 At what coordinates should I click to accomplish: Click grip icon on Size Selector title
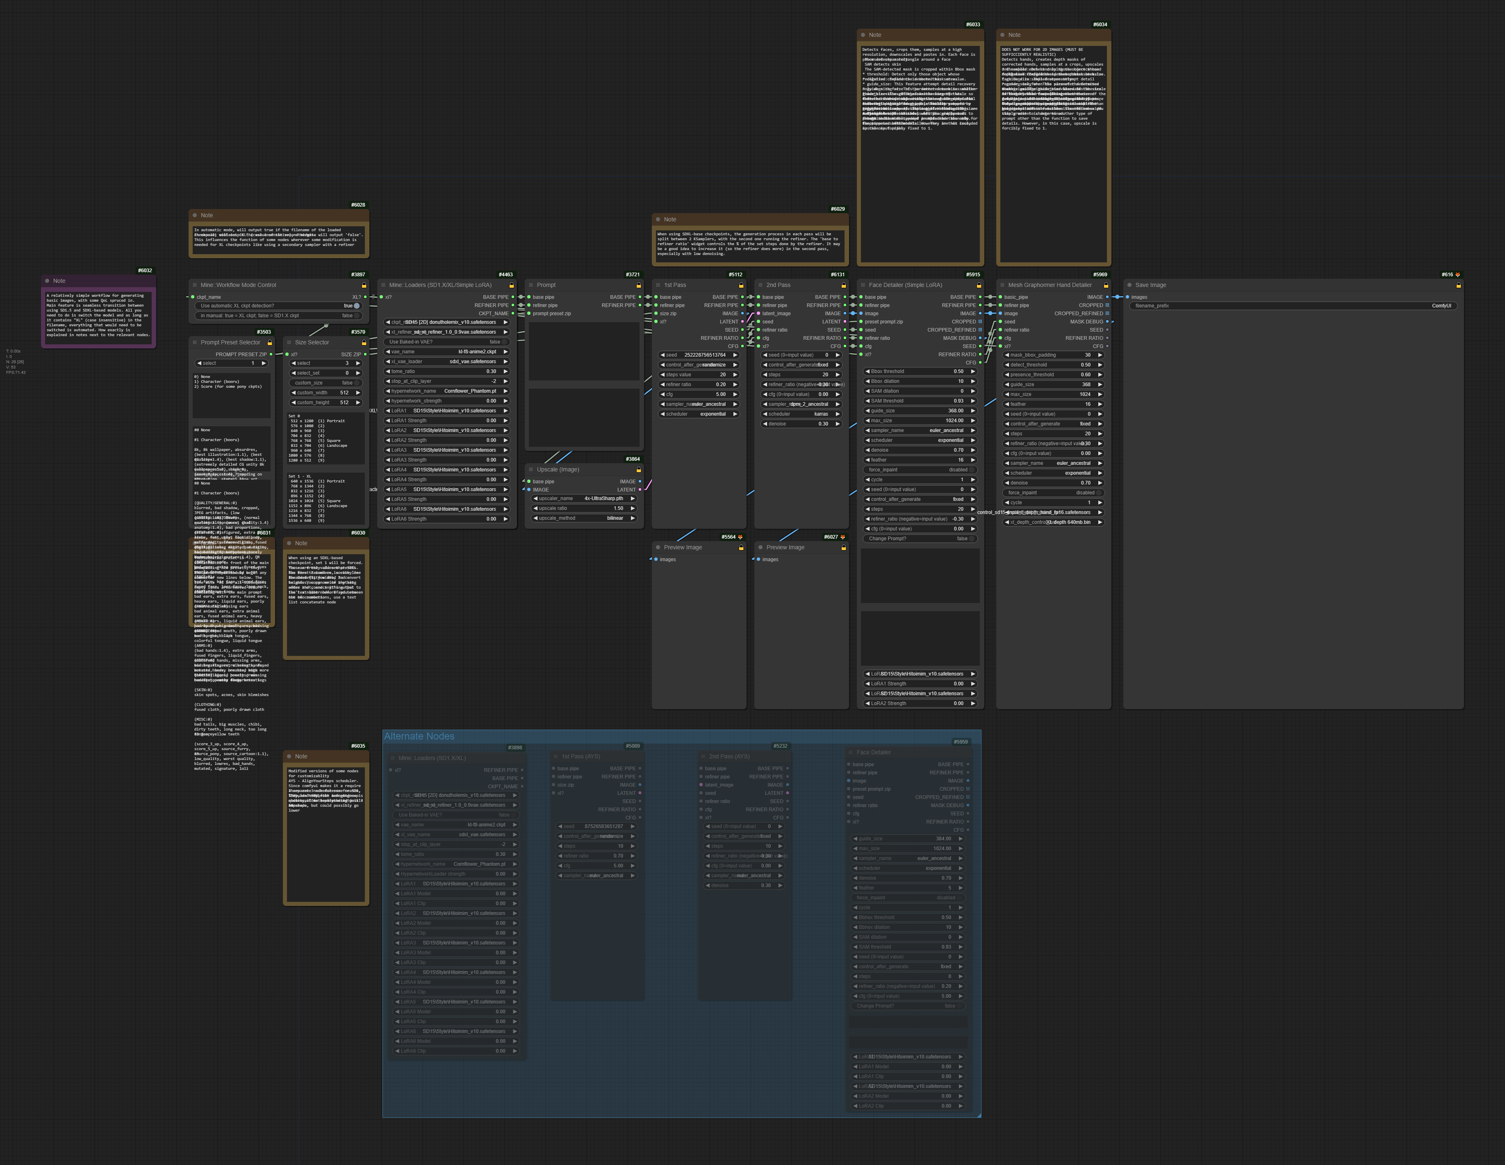click(x=289, y=342)
